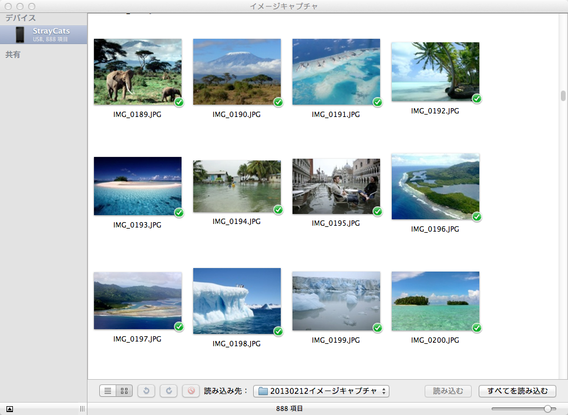
Task: Open the 読み込み先 destination folder dropdown
Action: coord(321,391)
